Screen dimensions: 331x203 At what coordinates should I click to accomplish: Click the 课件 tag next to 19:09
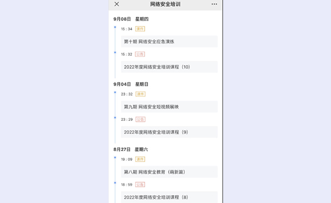[140, 159]
